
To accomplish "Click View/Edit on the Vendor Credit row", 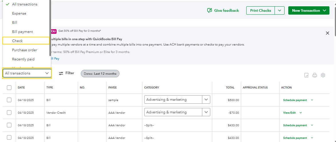I will click(x=289, y=113).
